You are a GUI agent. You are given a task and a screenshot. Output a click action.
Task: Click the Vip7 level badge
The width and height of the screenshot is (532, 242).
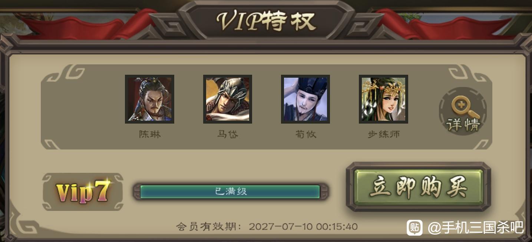[x=83, y=191]
